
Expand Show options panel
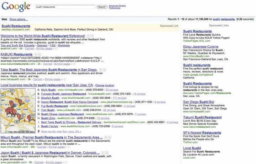pyautogui.click(x=18, y=19)
